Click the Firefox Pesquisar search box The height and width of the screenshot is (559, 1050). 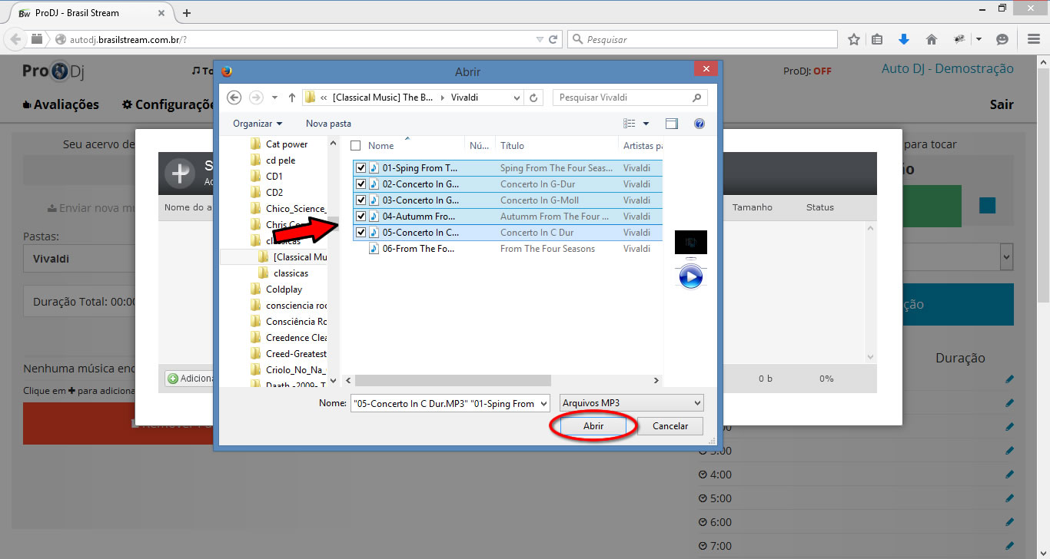(703, 39)
